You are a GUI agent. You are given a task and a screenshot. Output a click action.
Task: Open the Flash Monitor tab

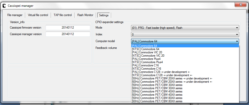[x=85, y=15]
